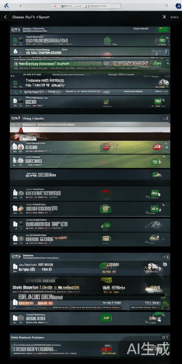Click the green badge in the first section header
Viewport: 182px width, 364px height.
164,30
